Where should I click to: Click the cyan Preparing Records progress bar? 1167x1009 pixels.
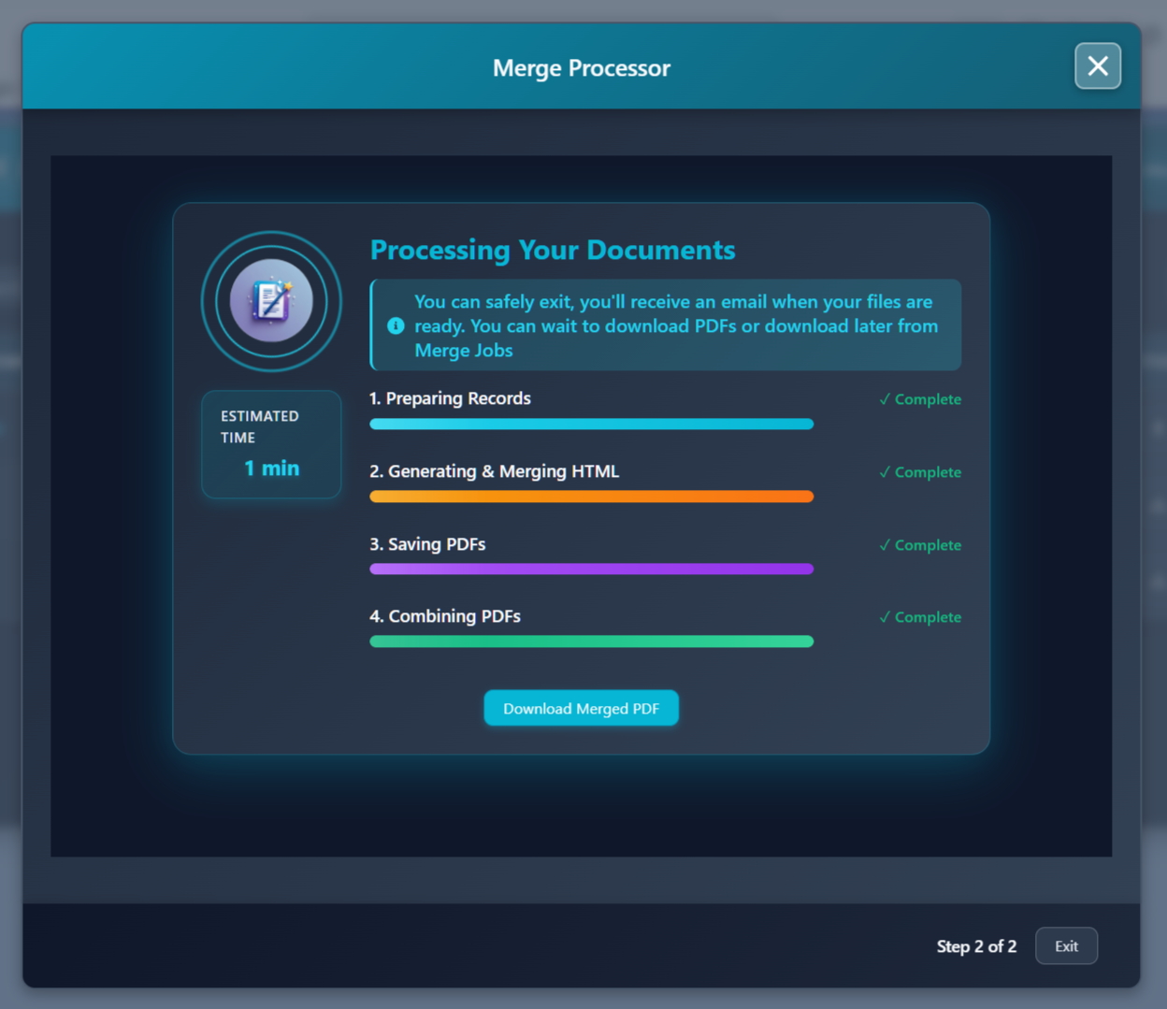point(591,425)
